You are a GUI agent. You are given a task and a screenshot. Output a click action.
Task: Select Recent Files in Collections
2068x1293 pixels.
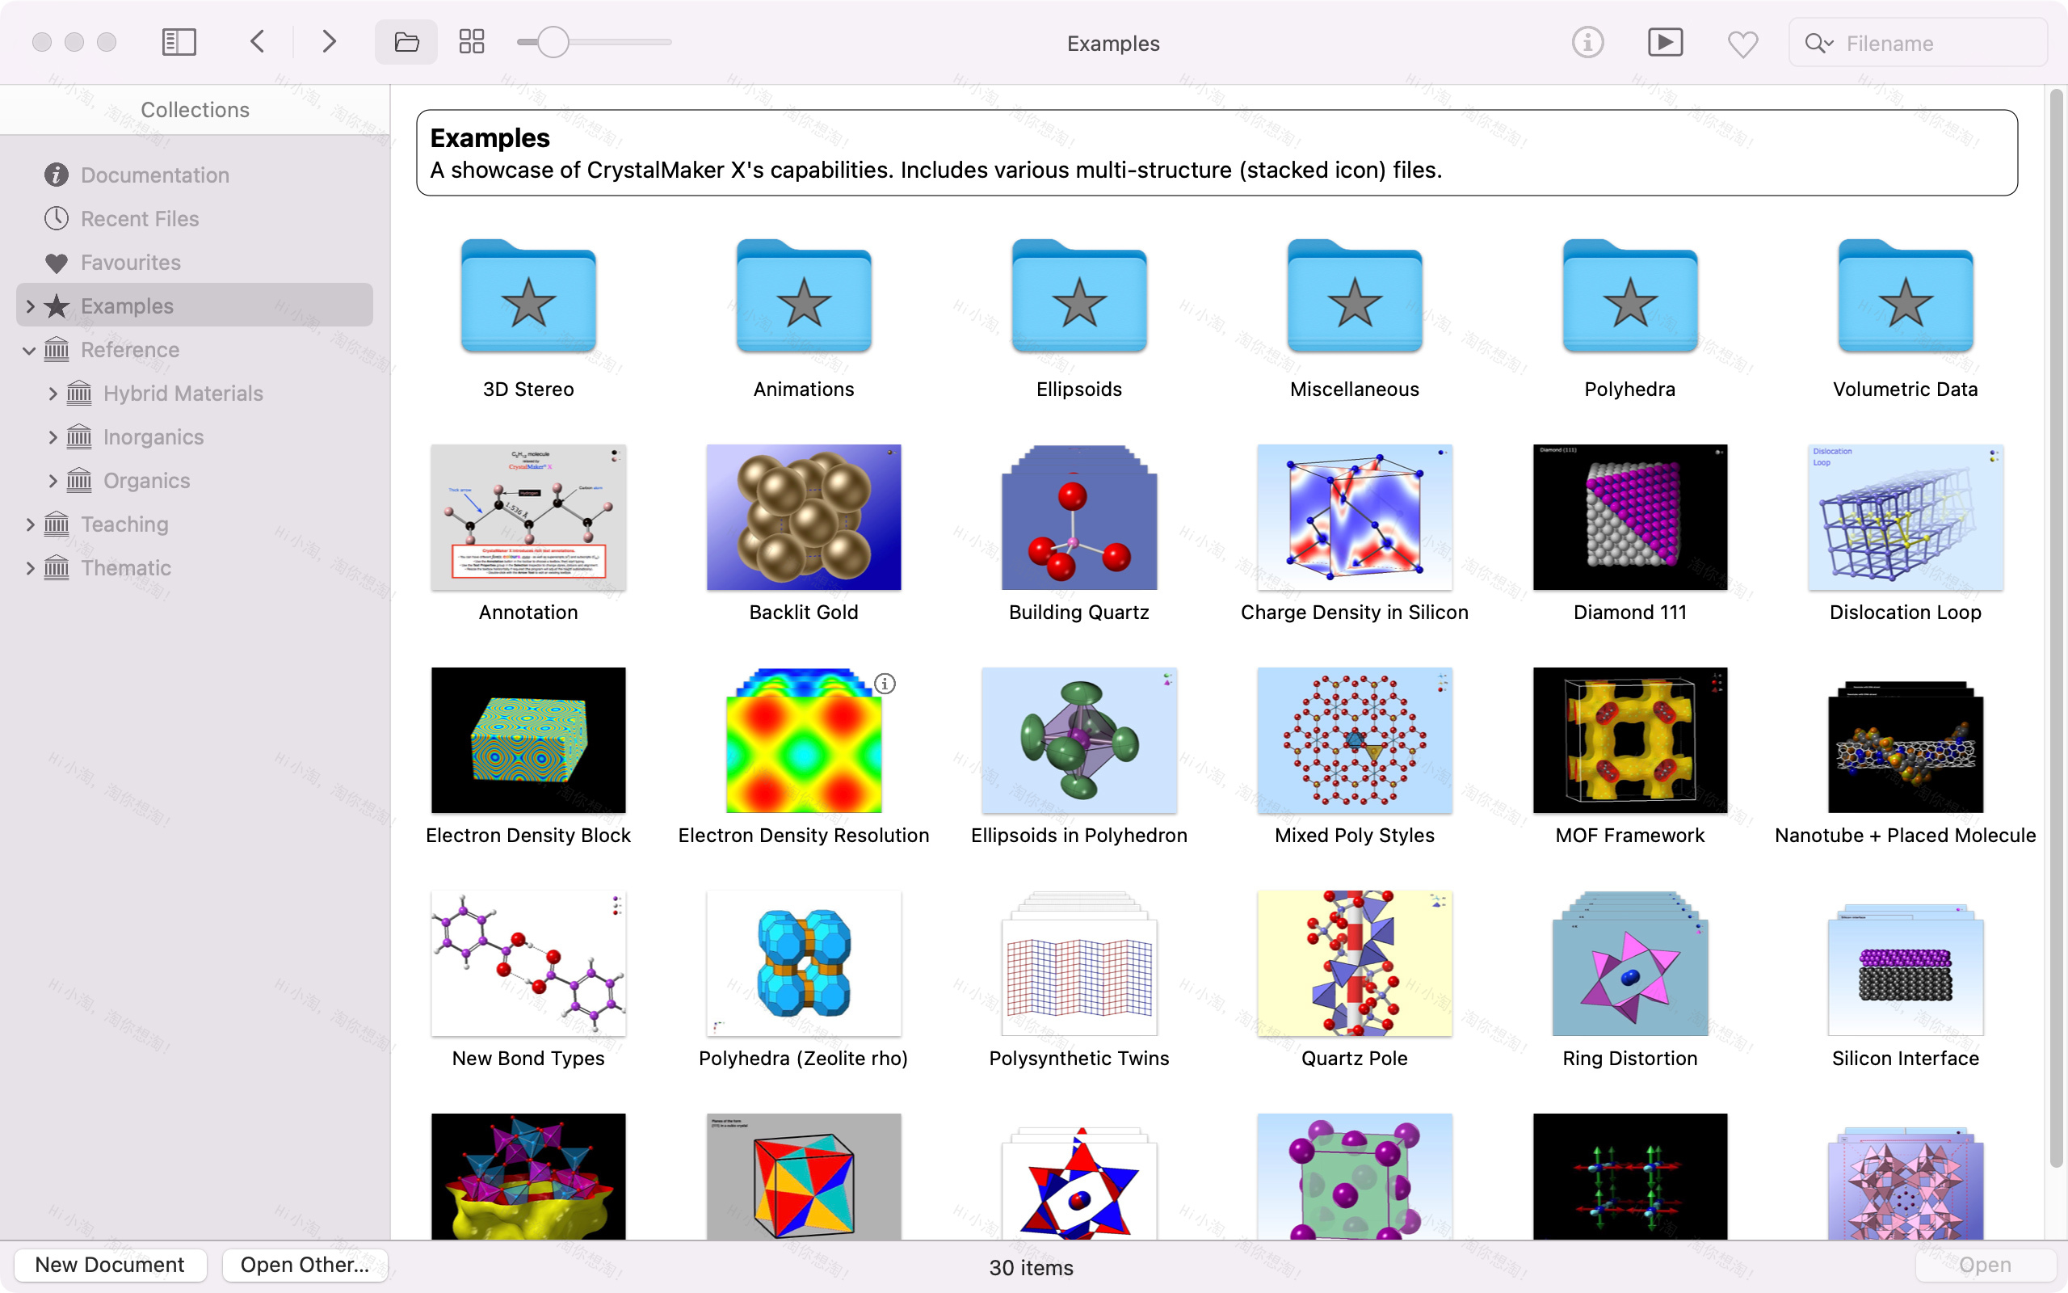(x=139, y=218)
